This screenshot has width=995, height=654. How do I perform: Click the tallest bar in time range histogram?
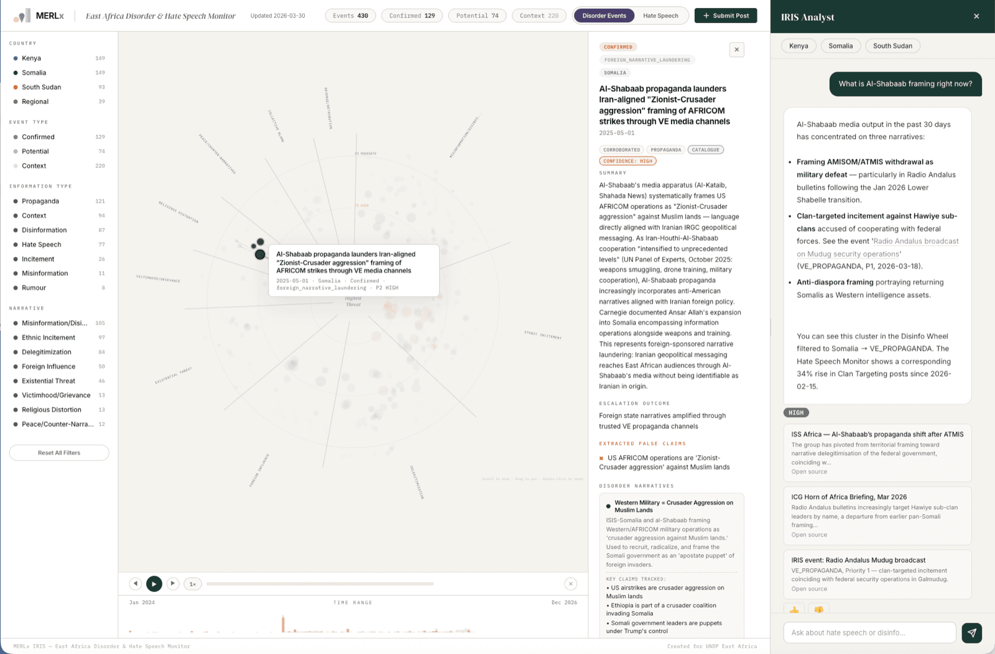pyautogui.click(x=283, y=624)
